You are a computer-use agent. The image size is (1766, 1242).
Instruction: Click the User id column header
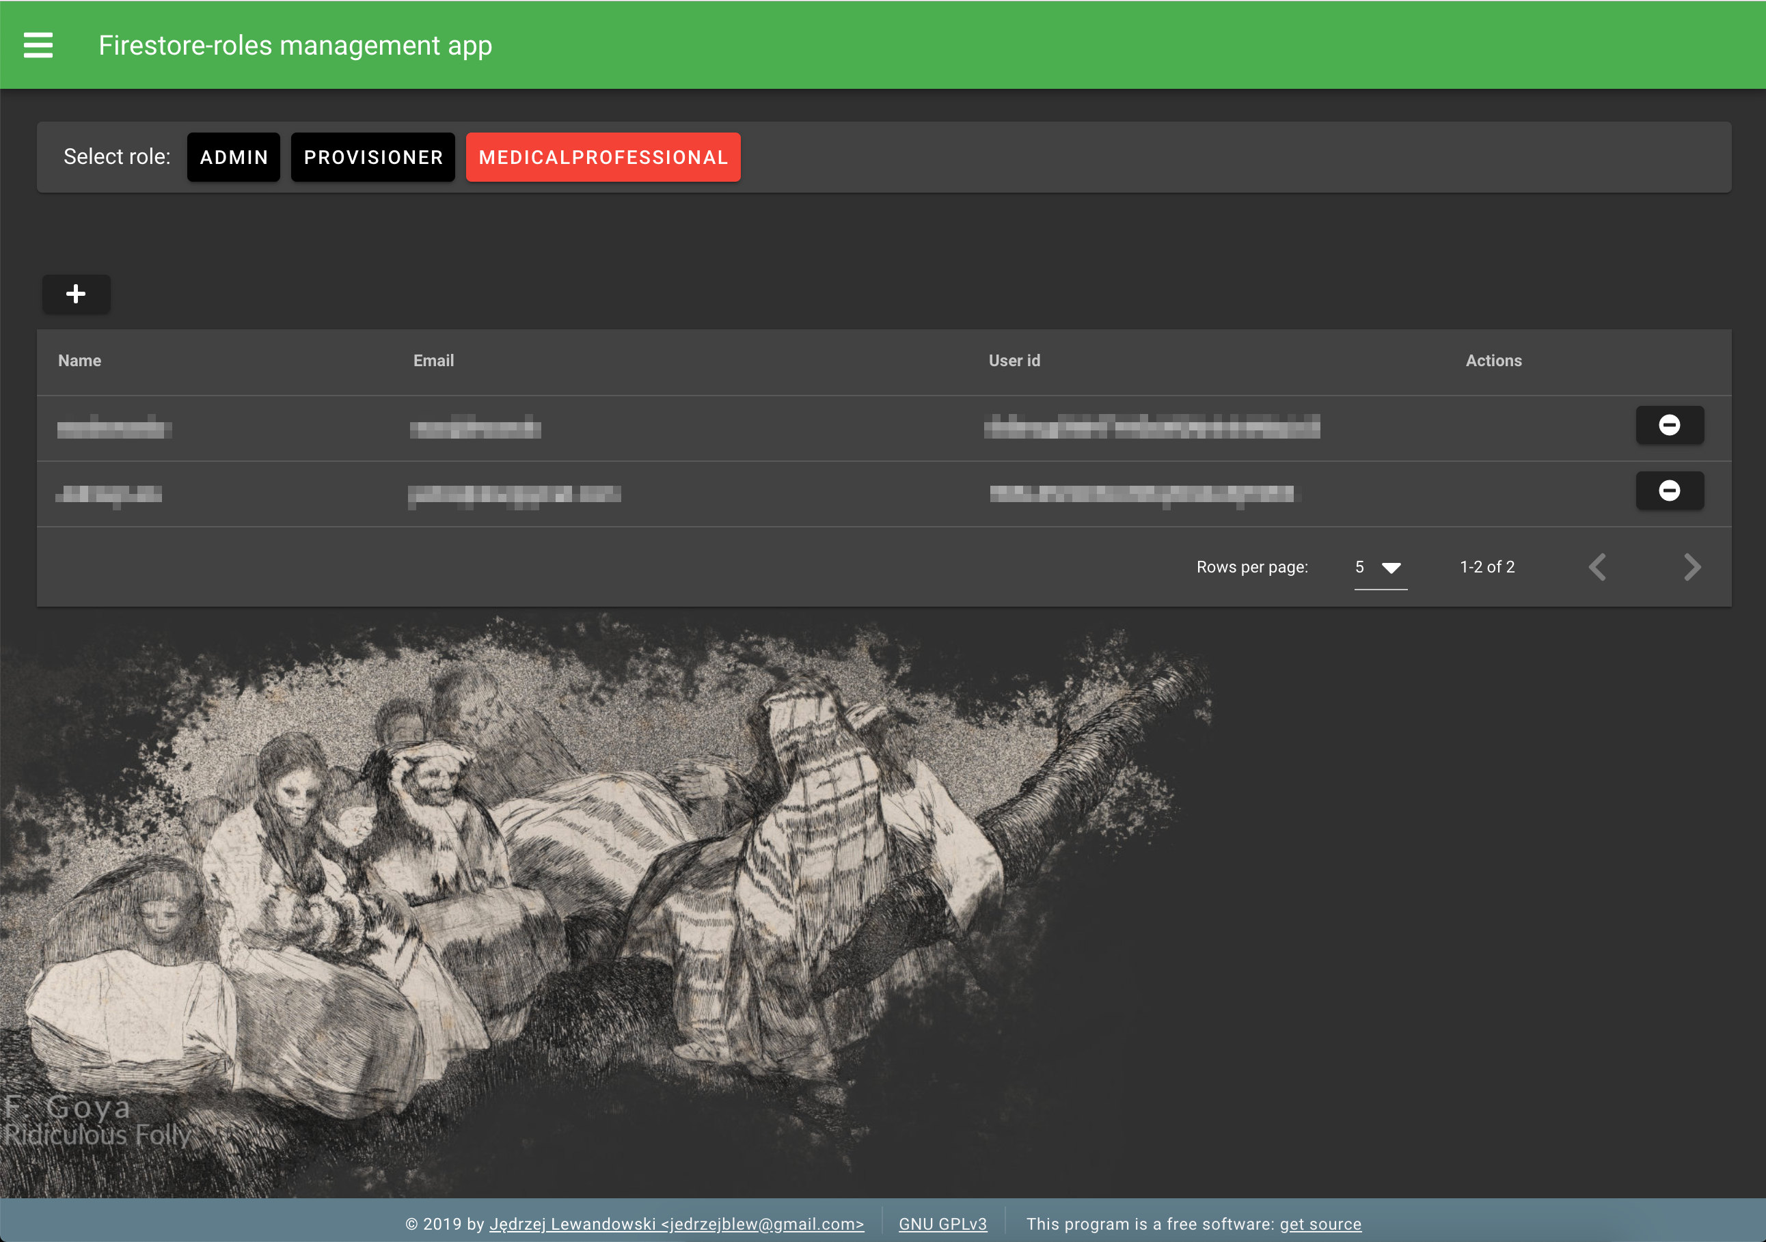[x=1014, y=361]
